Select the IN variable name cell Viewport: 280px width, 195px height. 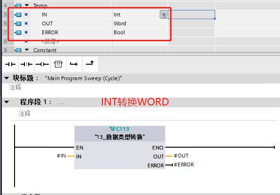click(71, 15)
